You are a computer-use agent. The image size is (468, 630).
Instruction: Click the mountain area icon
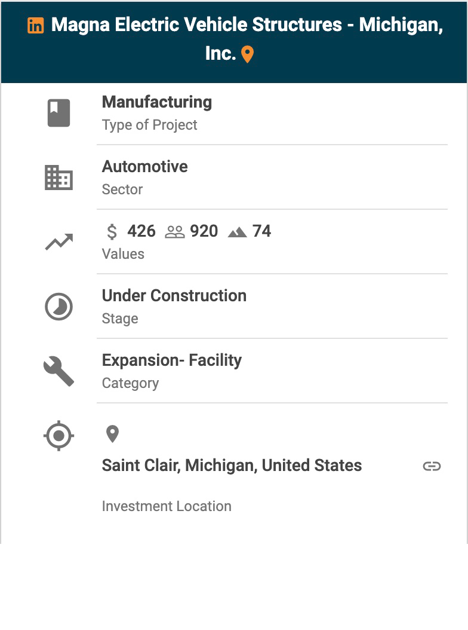tap(237, 232)
